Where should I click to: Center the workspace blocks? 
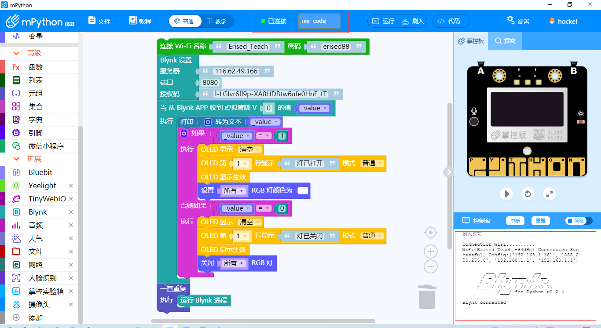coord(431,233)
